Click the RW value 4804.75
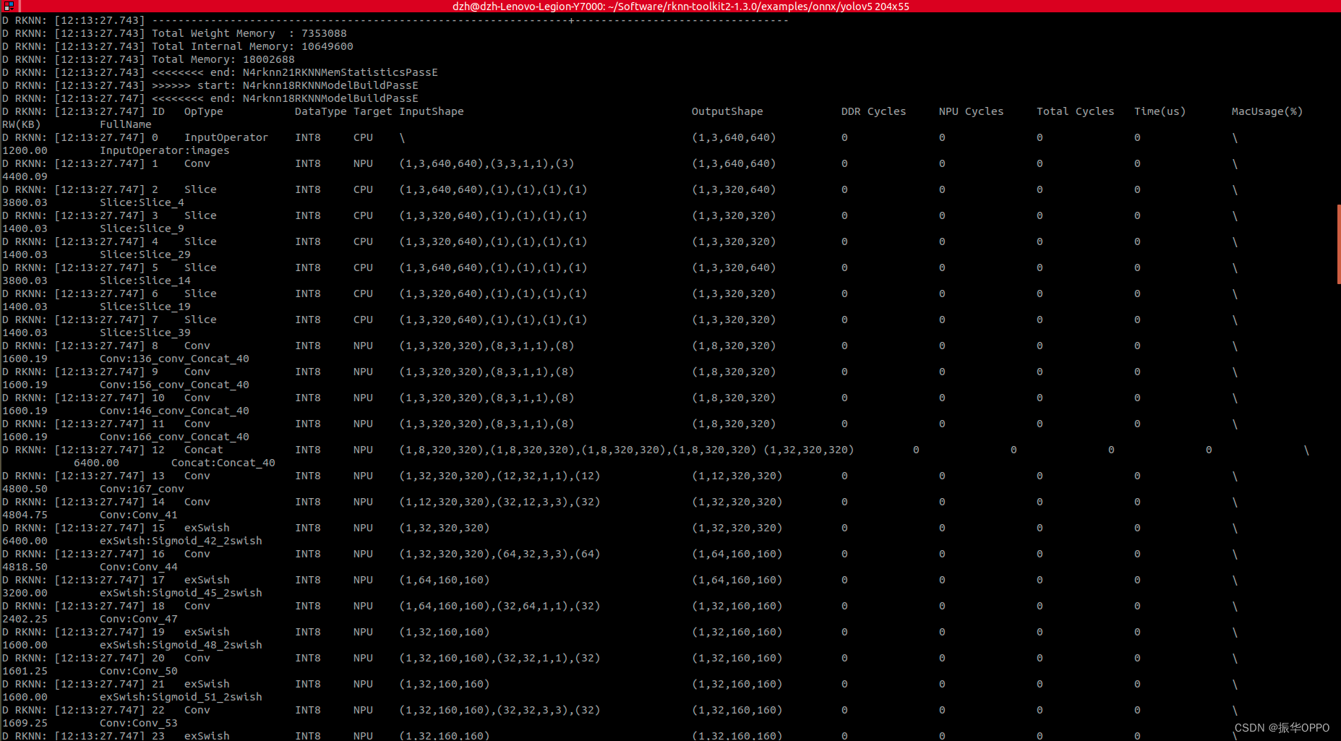The height and width of the screenshot is (741, 1341). point(25,515)
